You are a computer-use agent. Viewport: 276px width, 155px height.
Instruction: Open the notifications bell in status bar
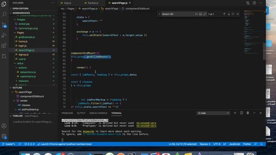click(x=262, y=144)
